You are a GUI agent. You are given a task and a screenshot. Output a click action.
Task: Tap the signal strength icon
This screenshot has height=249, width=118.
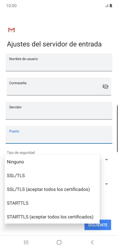point(107,6)
